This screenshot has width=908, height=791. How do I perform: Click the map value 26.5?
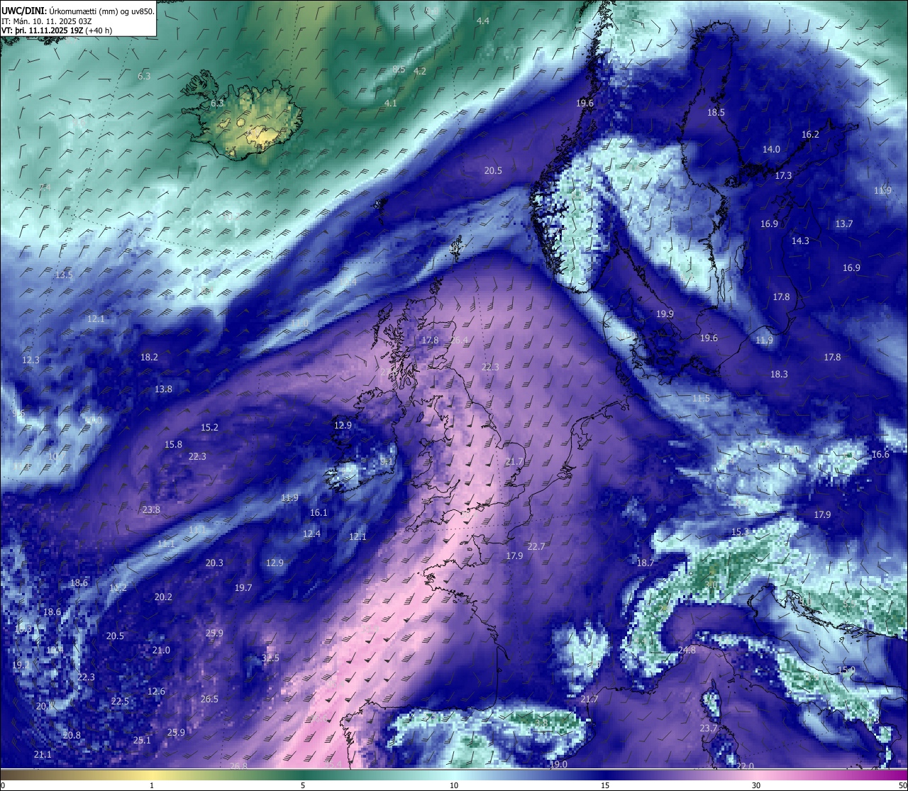coord(210,699)
